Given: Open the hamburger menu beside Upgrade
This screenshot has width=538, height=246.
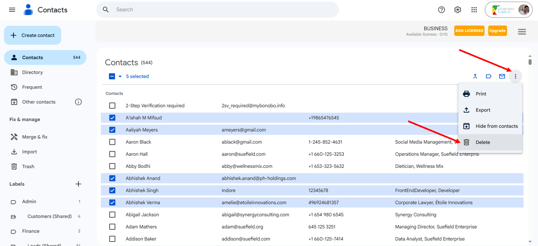Looking at the screenshot, I should [x=522, y=32].
